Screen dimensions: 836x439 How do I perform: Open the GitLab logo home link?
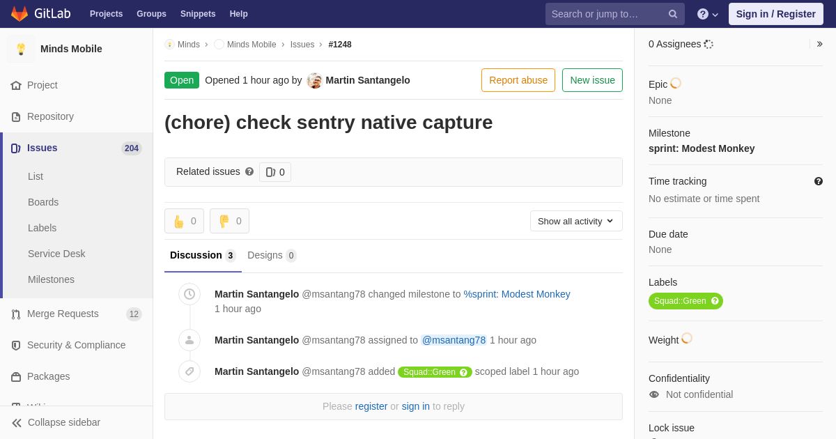(x=39, y=14)
